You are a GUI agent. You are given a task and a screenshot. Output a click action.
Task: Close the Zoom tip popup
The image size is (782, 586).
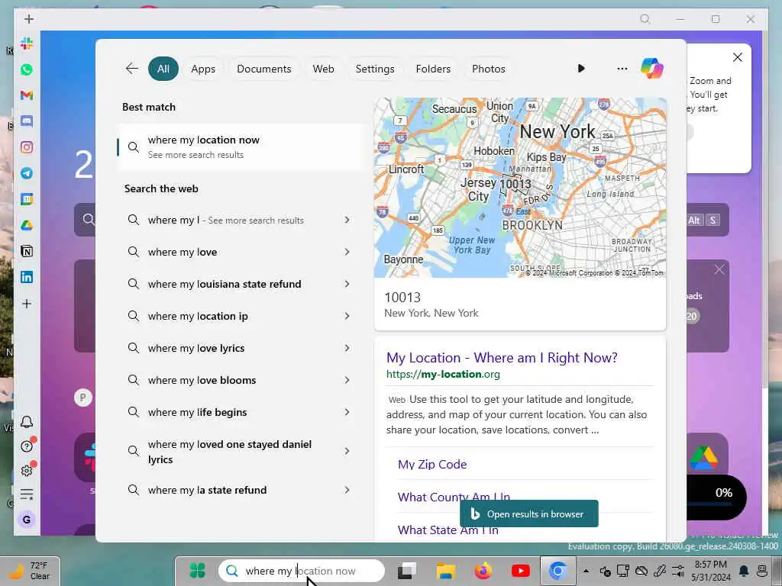tap(738, 57)
